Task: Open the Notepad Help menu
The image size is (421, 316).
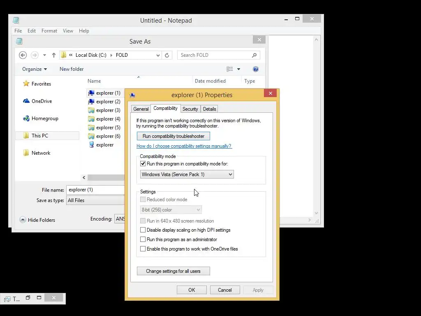Action: tap(84, 31)
